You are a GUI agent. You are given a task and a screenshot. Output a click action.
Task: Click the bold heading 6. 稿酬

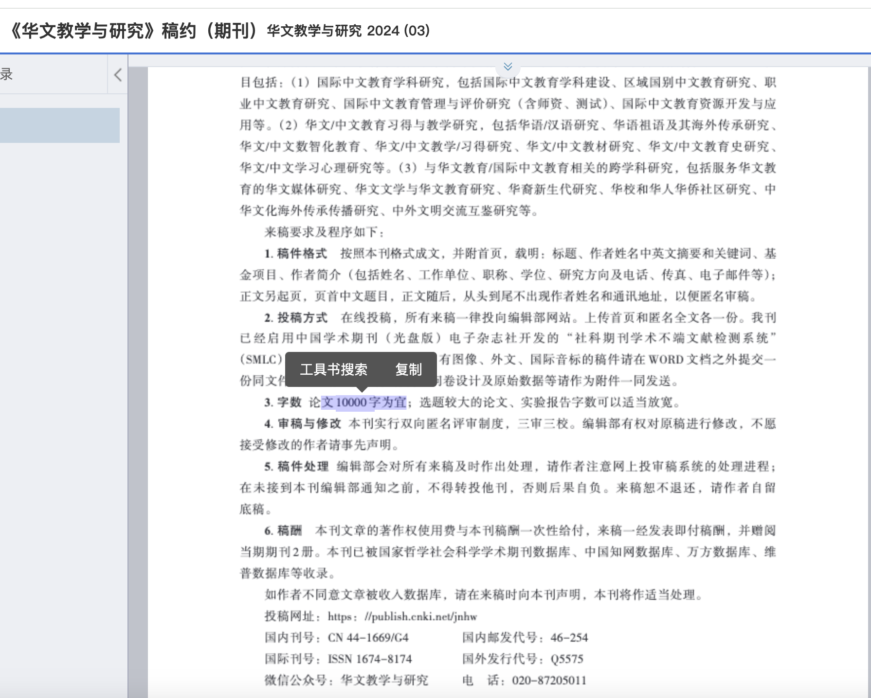click(283, 531)
